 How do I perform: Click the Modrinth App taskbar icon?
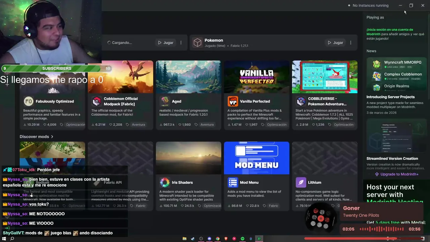coord(259,239)
